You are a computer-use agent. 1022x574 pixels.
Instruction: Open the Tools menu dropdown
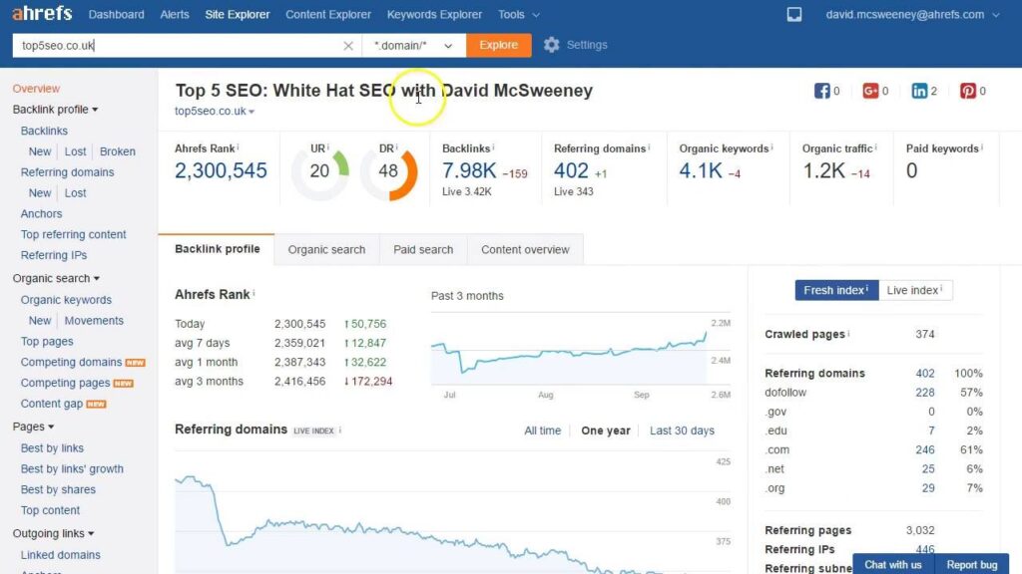click(519, 14)
